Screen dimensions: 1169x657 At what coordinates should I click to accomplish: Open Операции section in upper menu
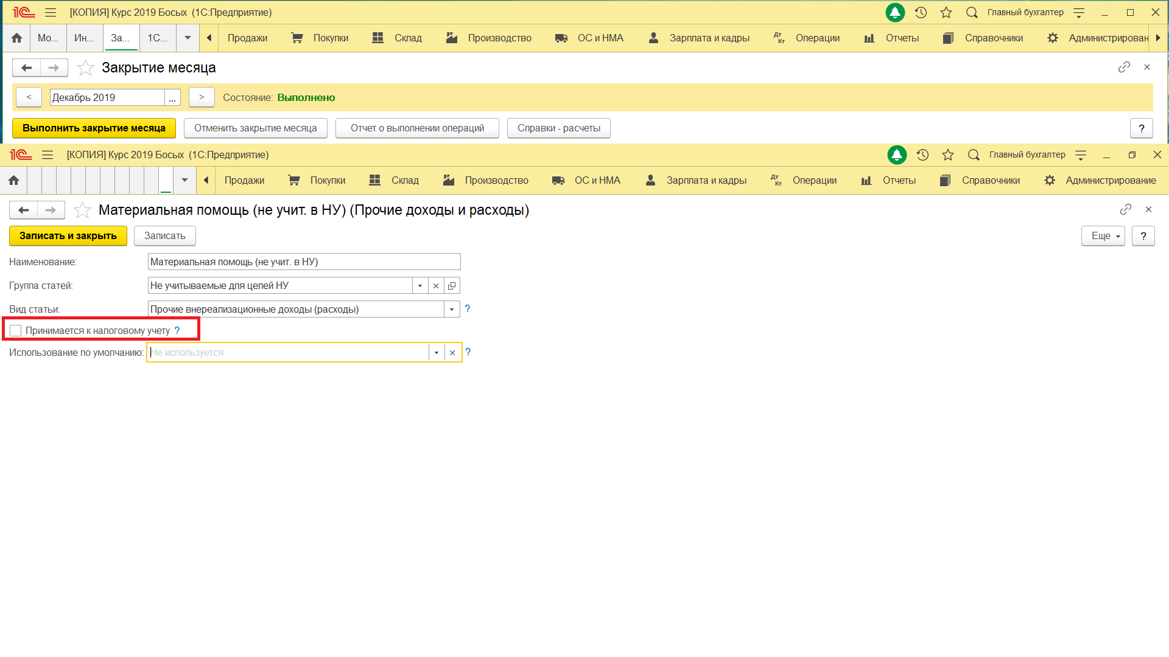click(x=807, y=38)
